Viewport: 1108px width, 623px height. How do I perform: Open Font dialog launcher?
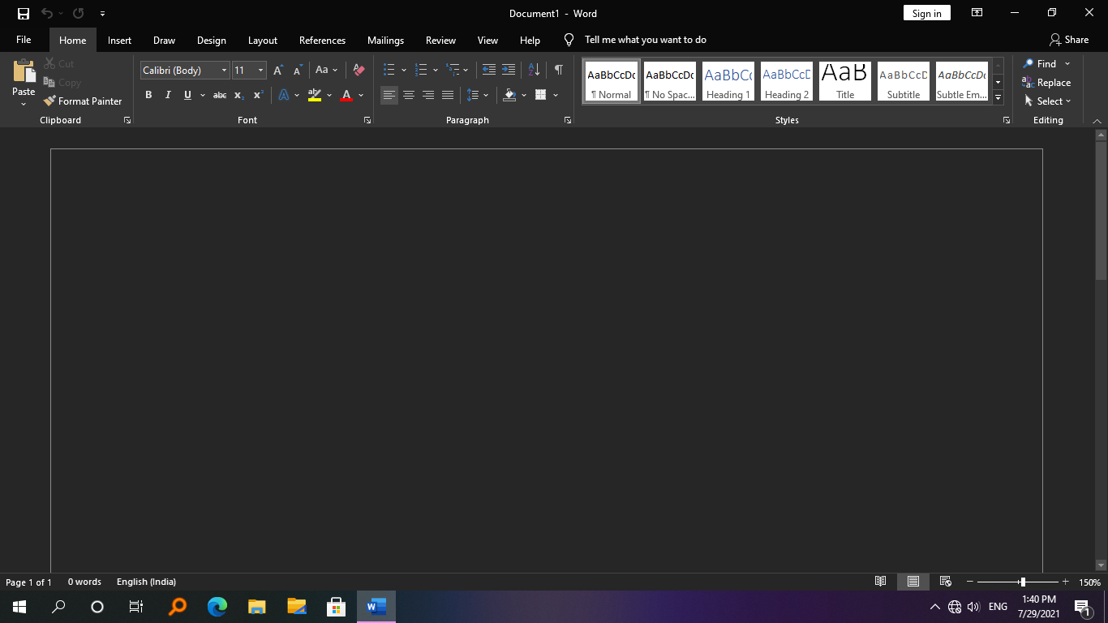coord(367,120)
